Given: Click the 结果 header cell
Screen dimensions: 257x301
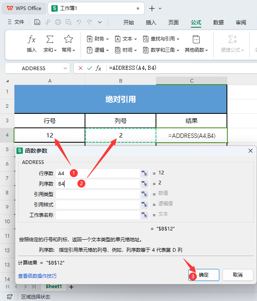Looking at the screenshot, I should coord(192,121).
